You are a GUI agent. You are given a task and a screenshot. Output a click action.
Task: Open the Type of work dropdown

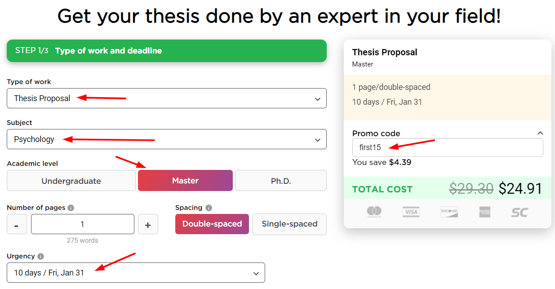(167, 98)
